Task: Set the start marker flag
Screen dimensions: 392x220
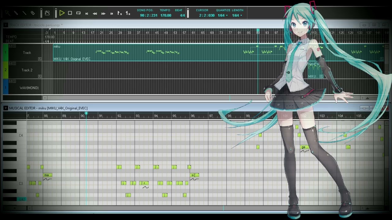Action: coord(120,13)
